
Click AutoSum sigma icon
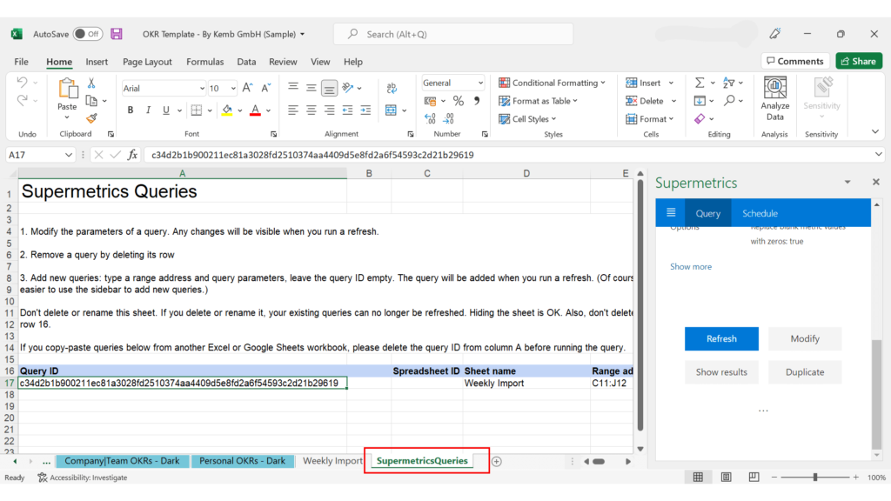(x=700, y=83)
